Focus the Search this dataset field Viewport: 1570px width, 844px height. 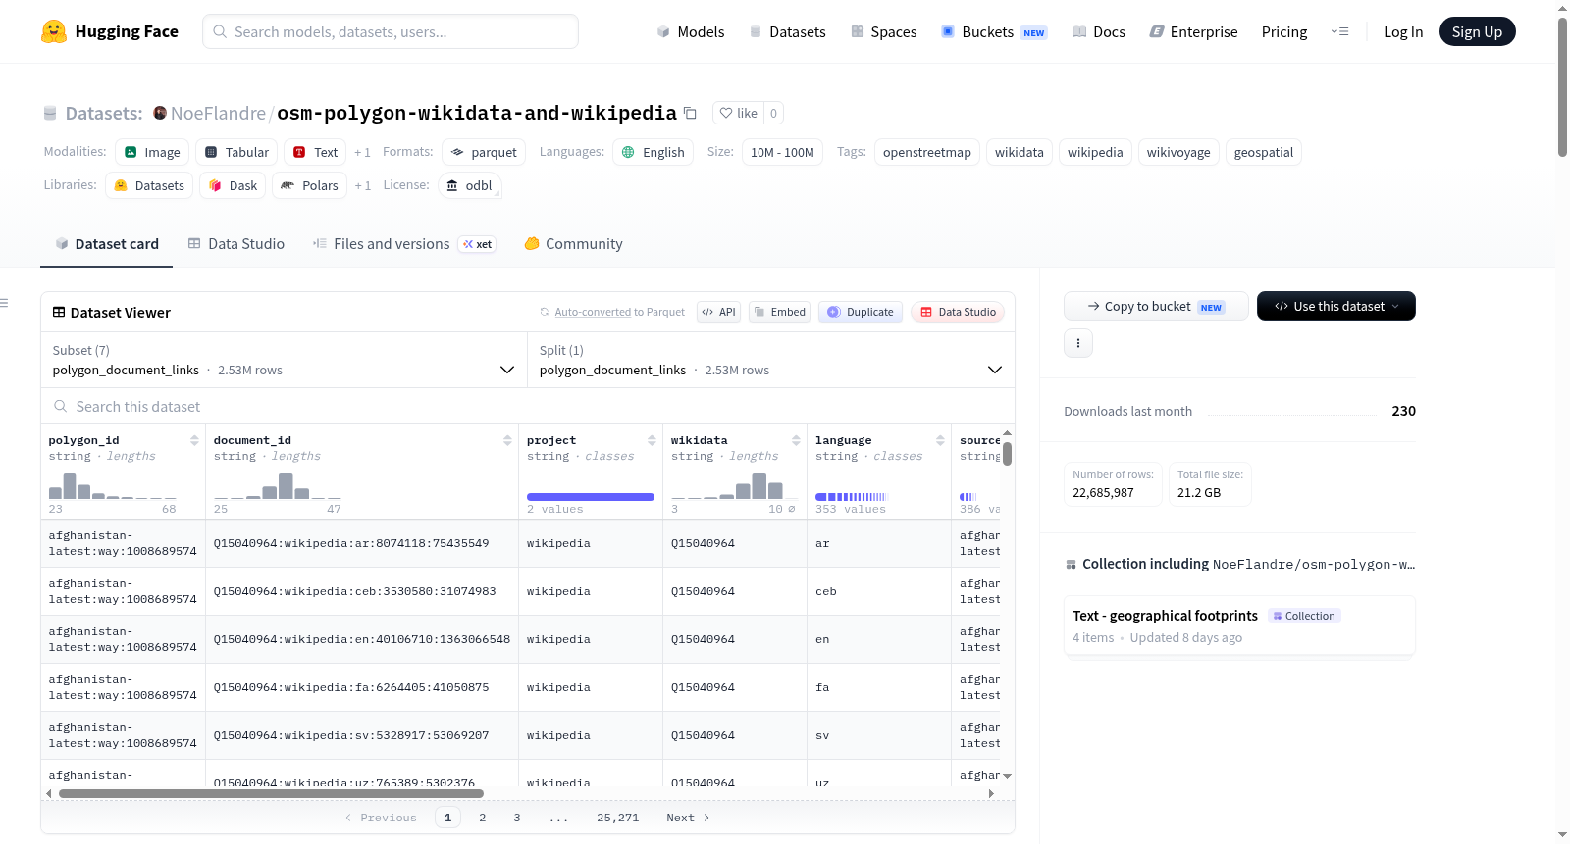coord(528,406)
